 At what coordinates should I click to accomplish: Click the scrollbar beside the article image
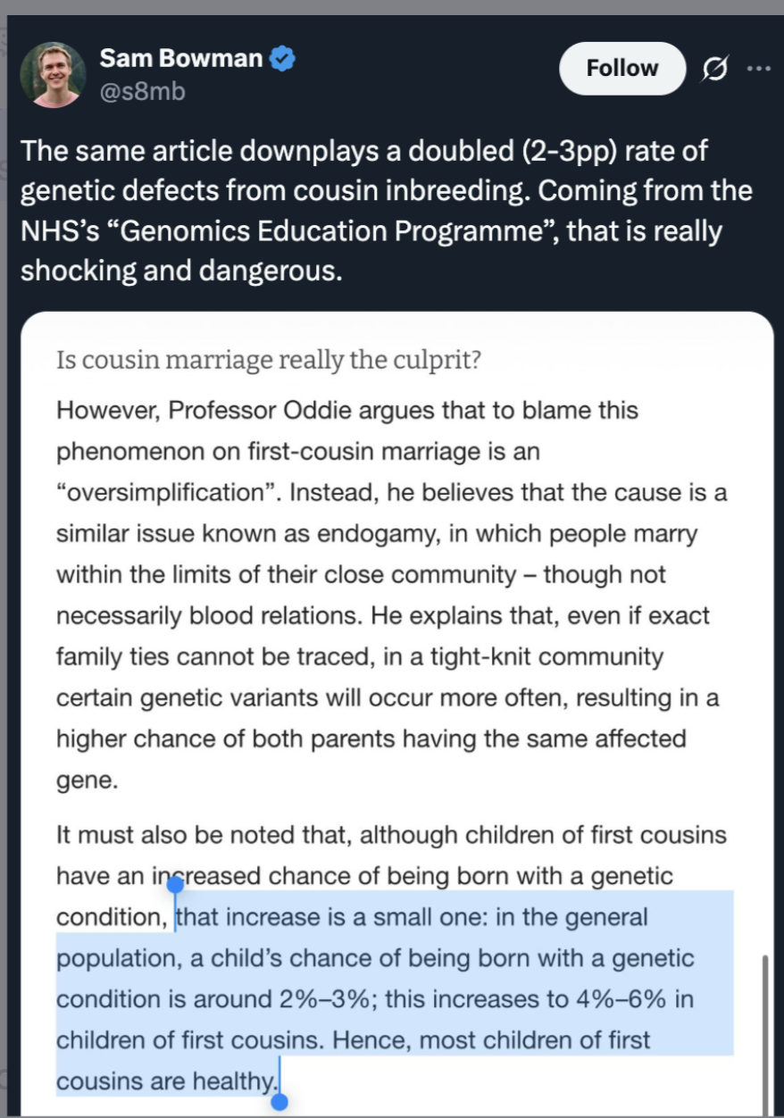tap(764, 1036)
